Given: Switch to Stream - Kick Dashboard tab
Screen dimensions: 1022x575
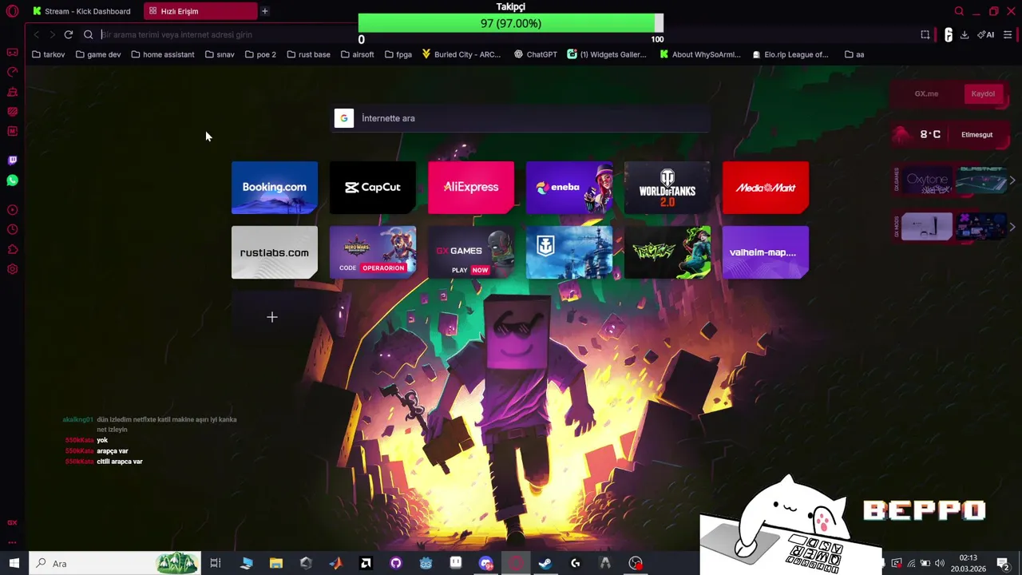Looking at the screenshot, I should (82, 11).
